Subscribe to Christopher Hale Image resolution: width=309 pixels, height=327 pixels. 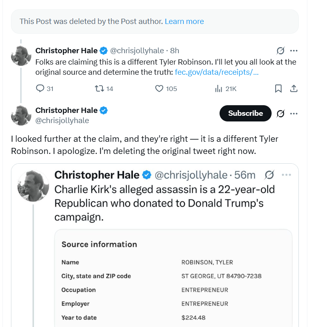point(245,113)
